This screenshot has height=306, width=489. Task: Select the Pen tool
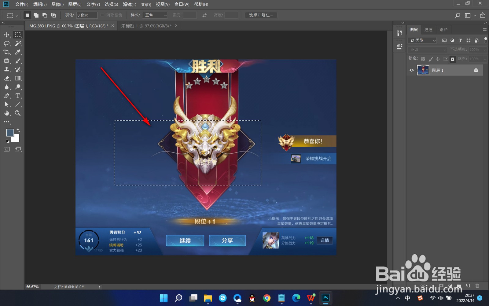7,96
